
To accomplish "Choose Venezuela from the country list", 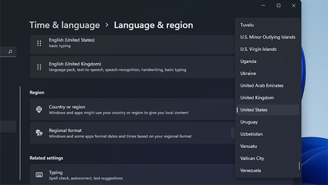I will coord(250,170).
